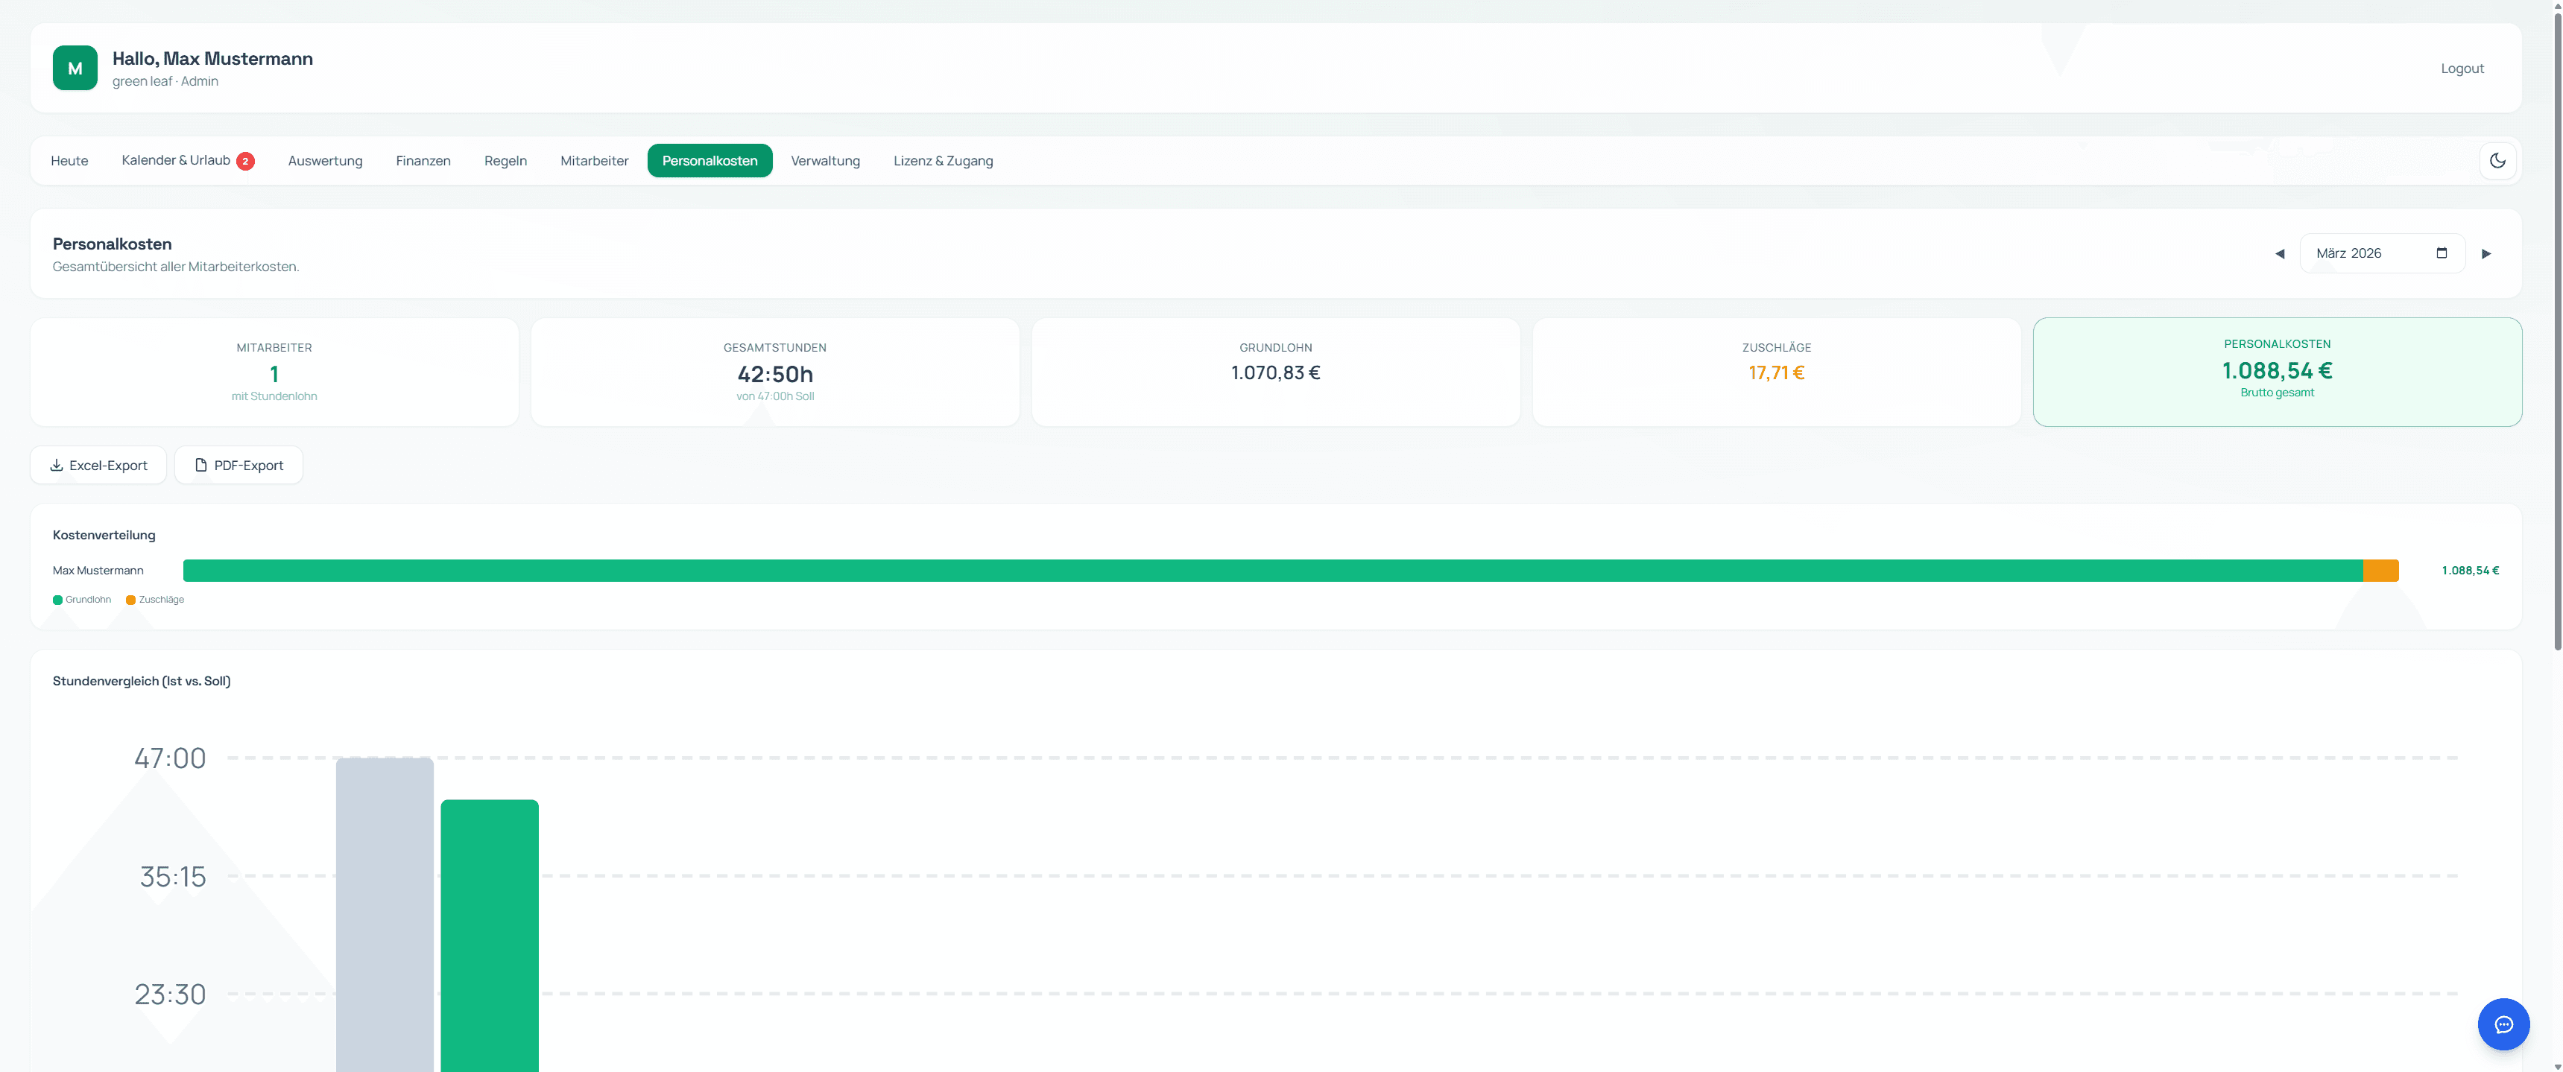
Task: Click Excel-Export button
Action: pos(98,466)
